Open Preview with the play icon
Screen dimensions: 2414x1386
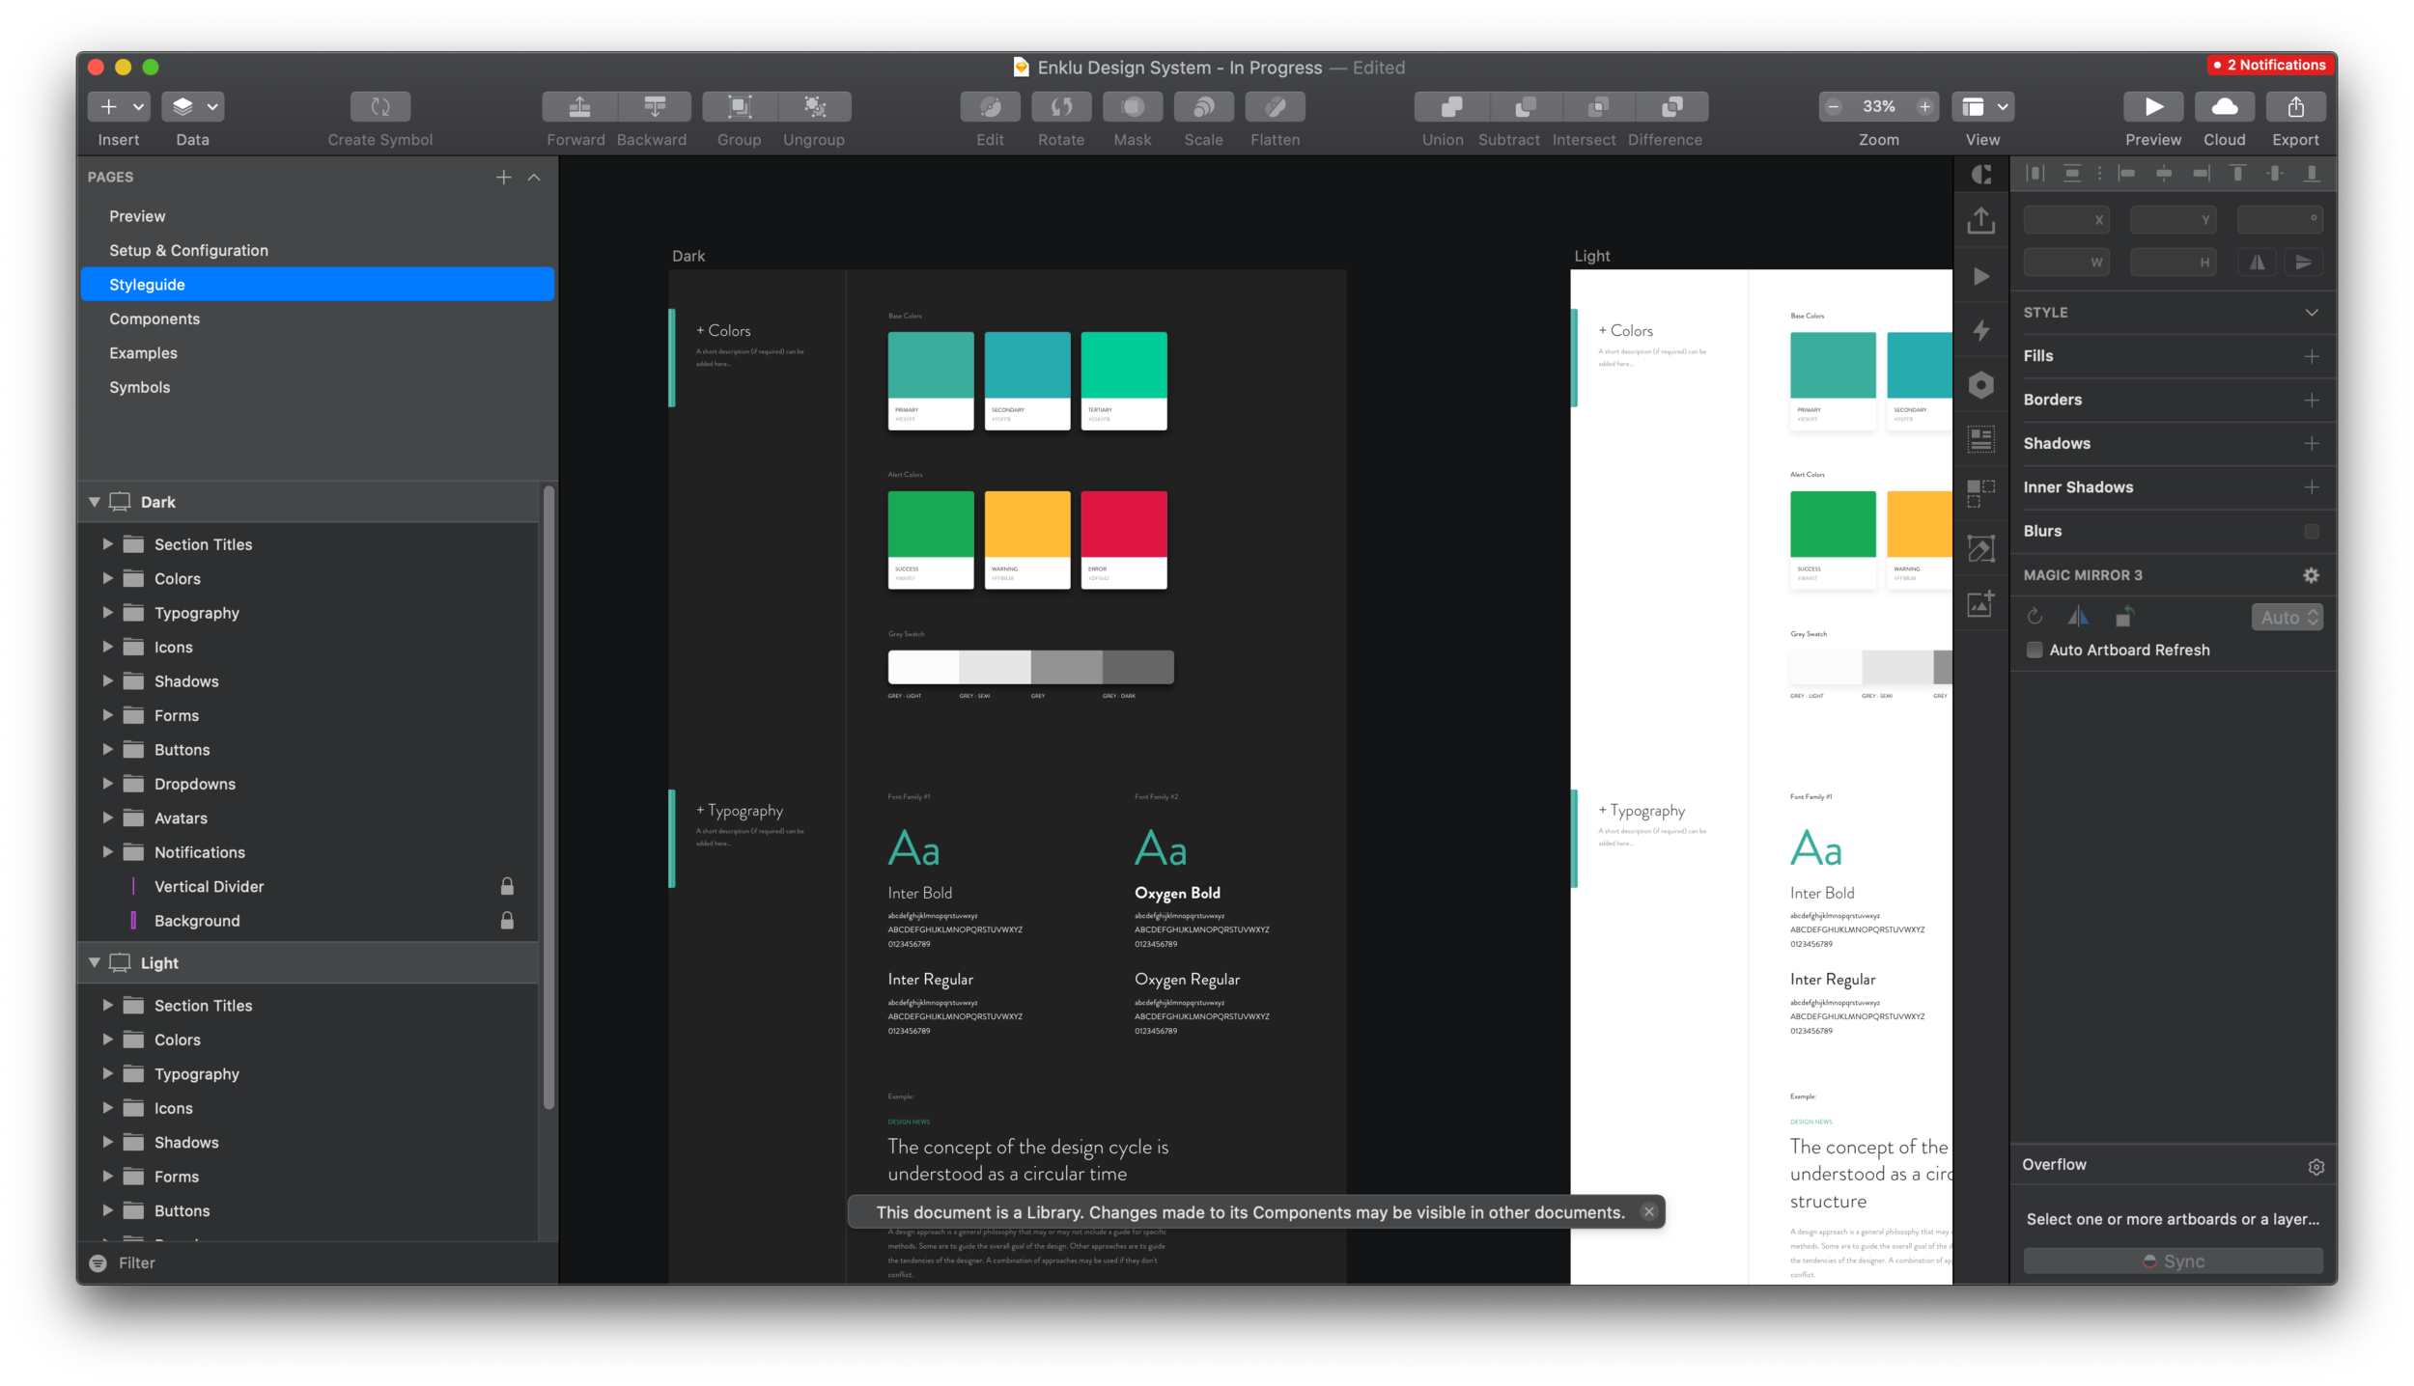[x=2153, y=107]
